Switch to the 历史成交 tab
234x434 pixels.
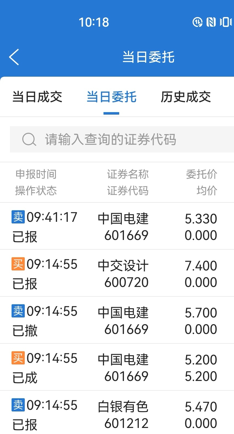pyautogui.click(x=186, y=97)
